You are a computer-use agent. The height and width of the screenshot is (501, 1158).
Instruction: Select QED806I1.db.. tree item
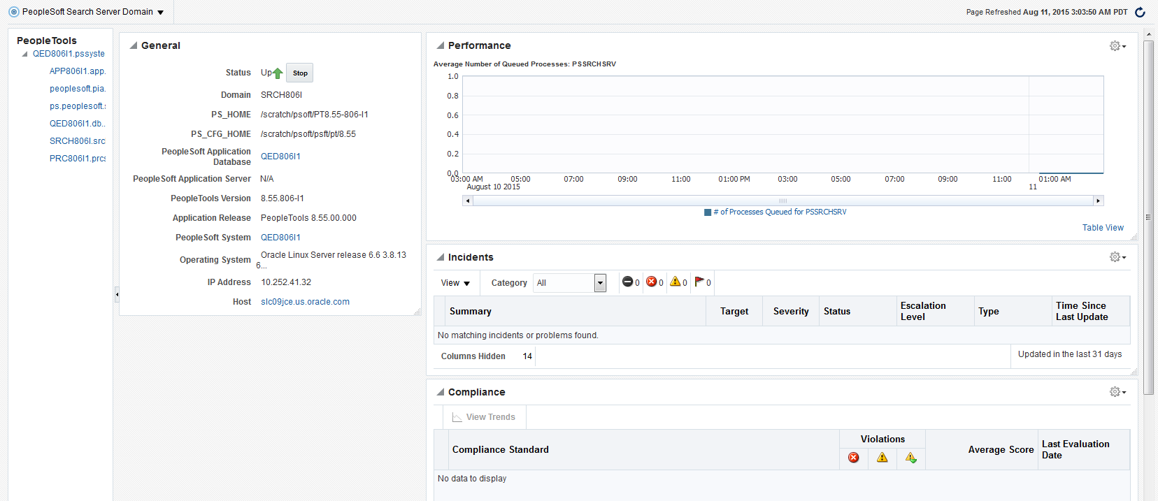click(77, 124)
